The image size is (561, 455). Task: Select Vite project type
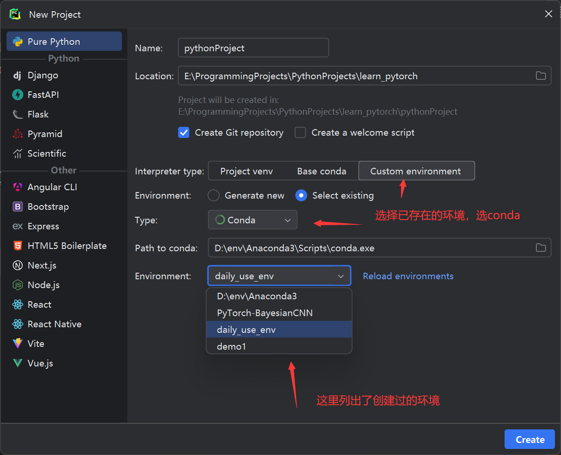tap(64, 344)
